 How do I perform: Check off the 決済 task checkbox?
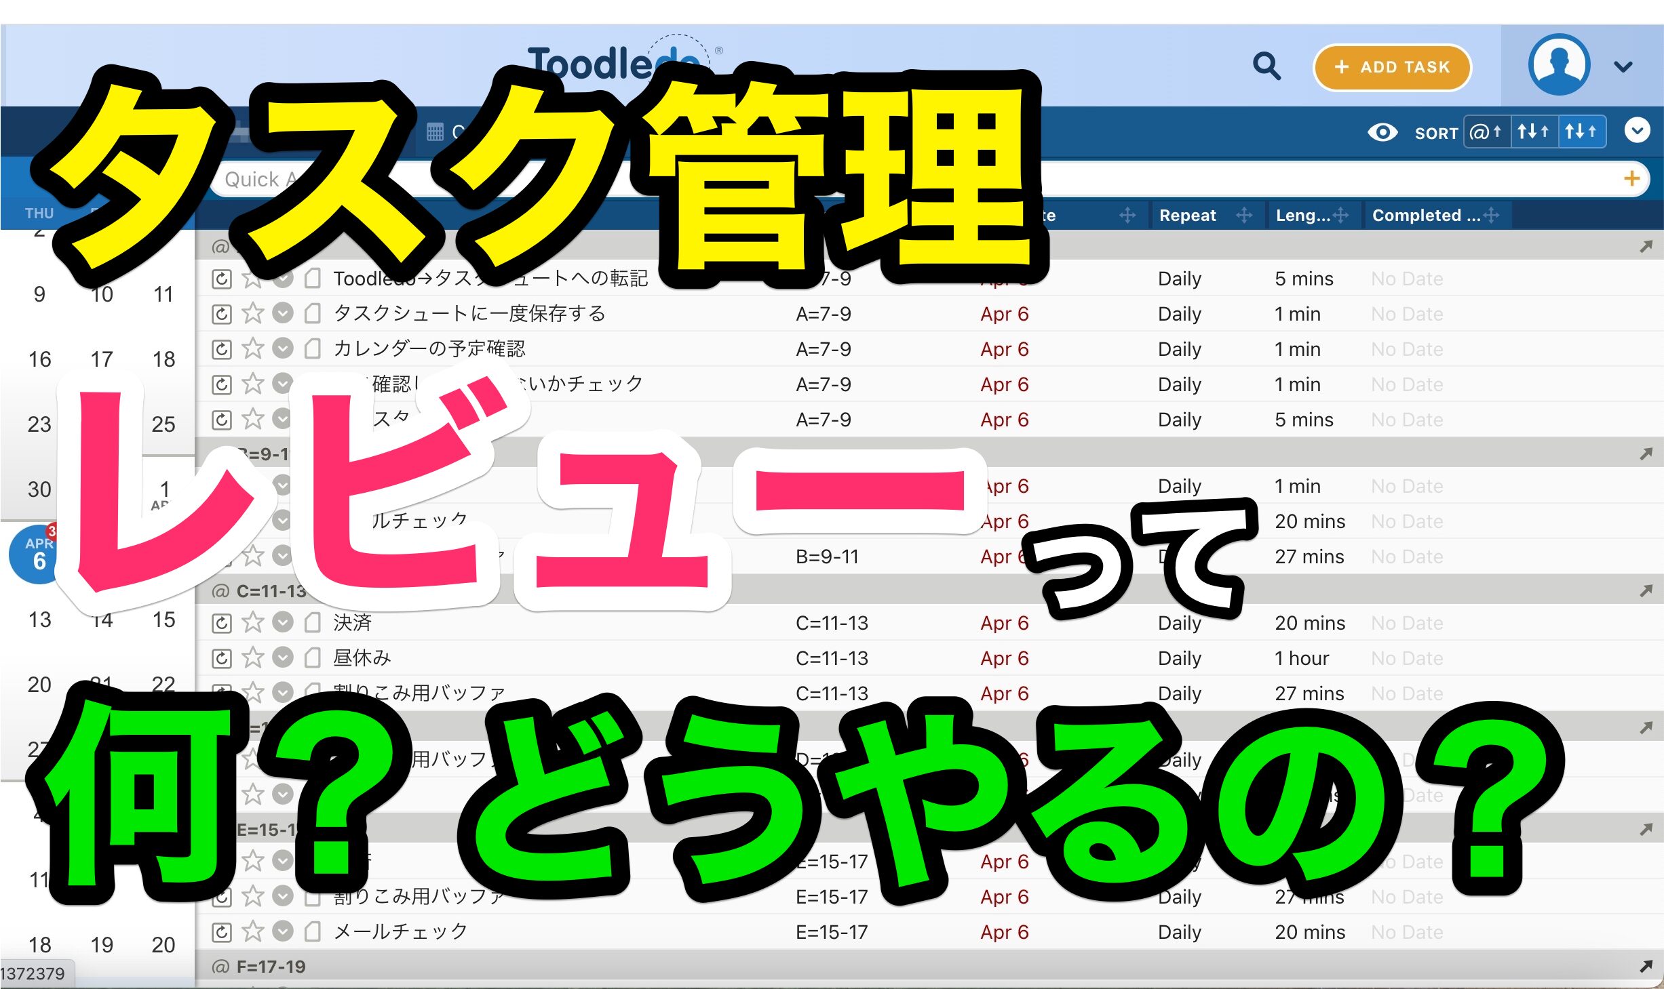(283, 622)
